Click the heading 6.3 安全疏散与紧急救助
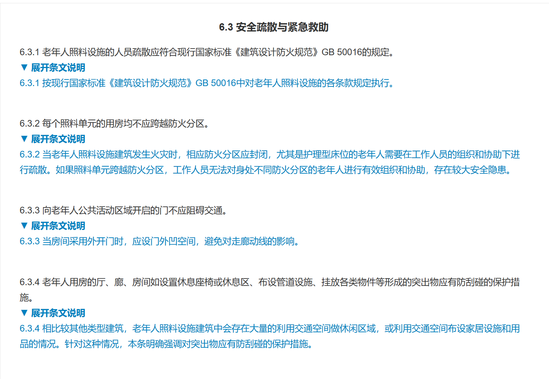Screen dimensions: 549x379 (x=274, y=27)
